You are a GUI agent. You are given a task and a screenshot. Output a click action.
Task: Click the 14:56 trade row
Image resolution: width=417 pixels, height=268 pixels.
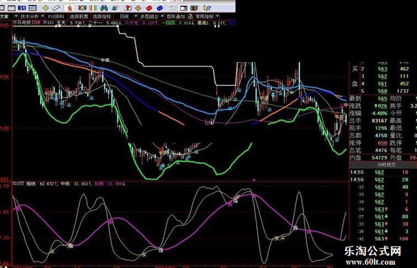click(x=383, y=180)
